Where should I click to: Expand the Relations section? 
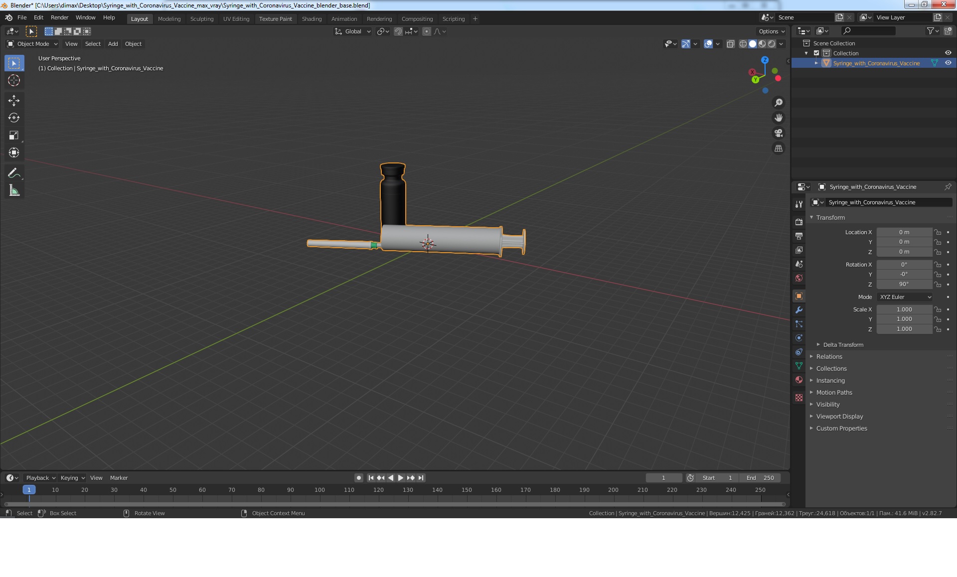click(829, 356)
